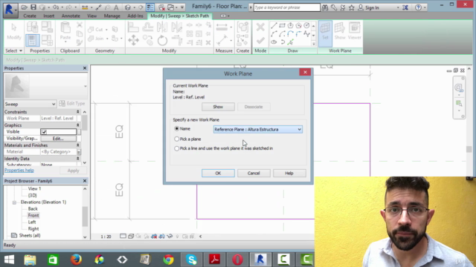The height and width of the screenshot is (267, 476).
Task: Open the View ribbon tab
Action: click(92, 16)
